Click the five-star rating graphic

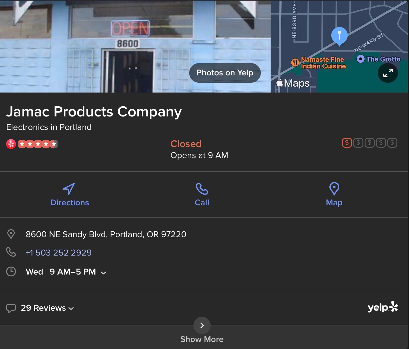click(38, 144)
